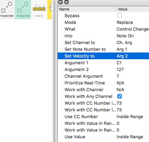Screen dimensions: 149x142
Task: Select the Work with Channel row label
Action: click(84, 90)
